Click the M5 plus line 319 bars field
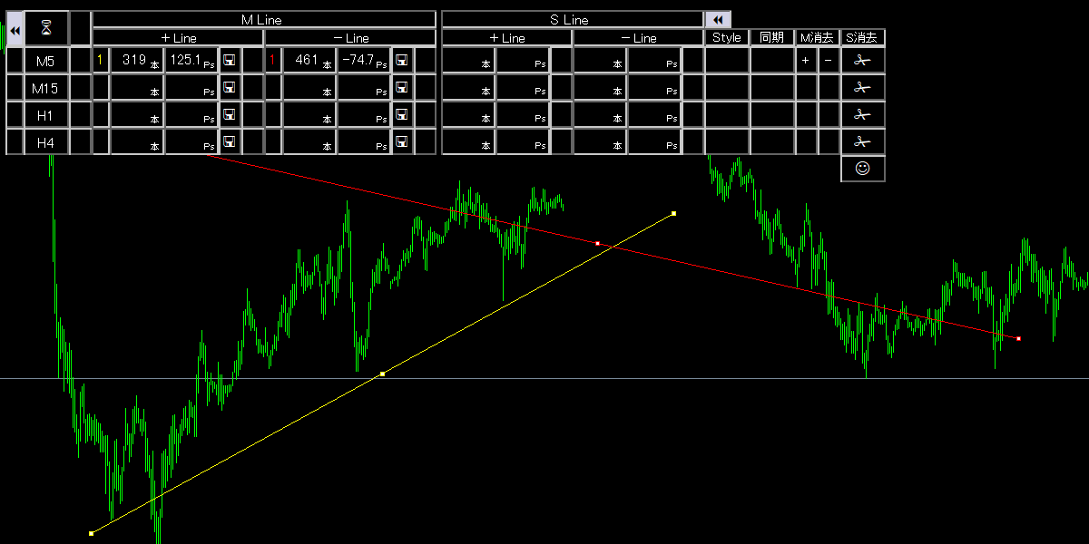Image resolution: width=1089 pixels, height=544 pixels. tap(136, 61)
